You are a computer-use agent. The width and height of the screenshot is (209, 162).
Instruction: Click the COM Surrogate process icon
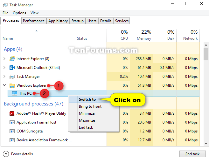tap(12, 131)
